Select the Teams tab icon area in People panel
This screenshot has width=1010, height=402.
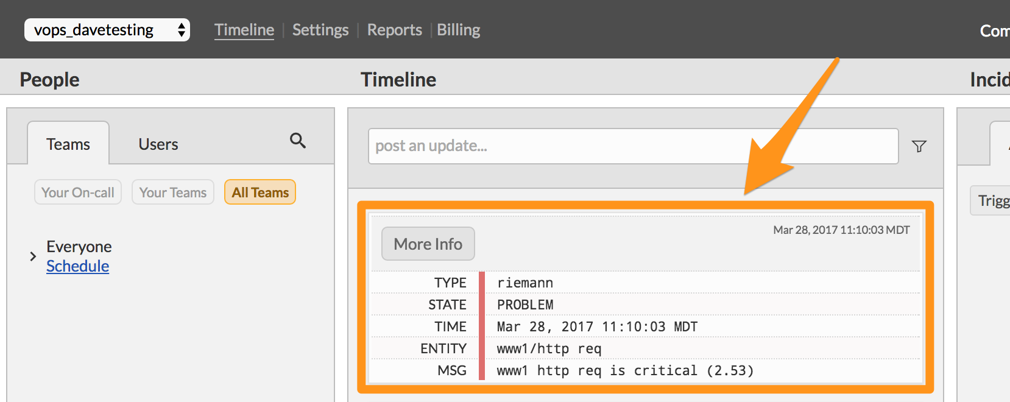[x=68, y=144]
